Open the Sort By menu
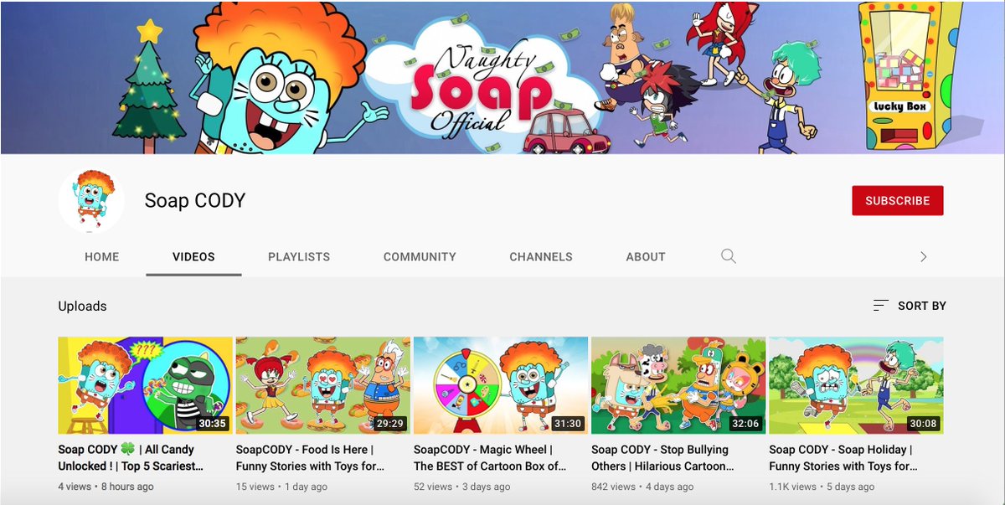 coord(910,306)
